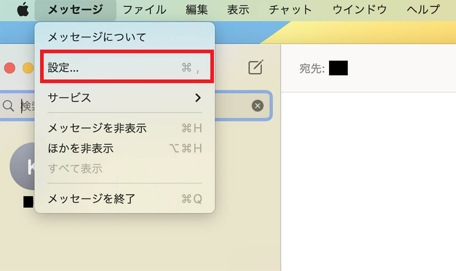Clear the search field with the x icon
456x271 pixels.
click(x=258, y=106)
